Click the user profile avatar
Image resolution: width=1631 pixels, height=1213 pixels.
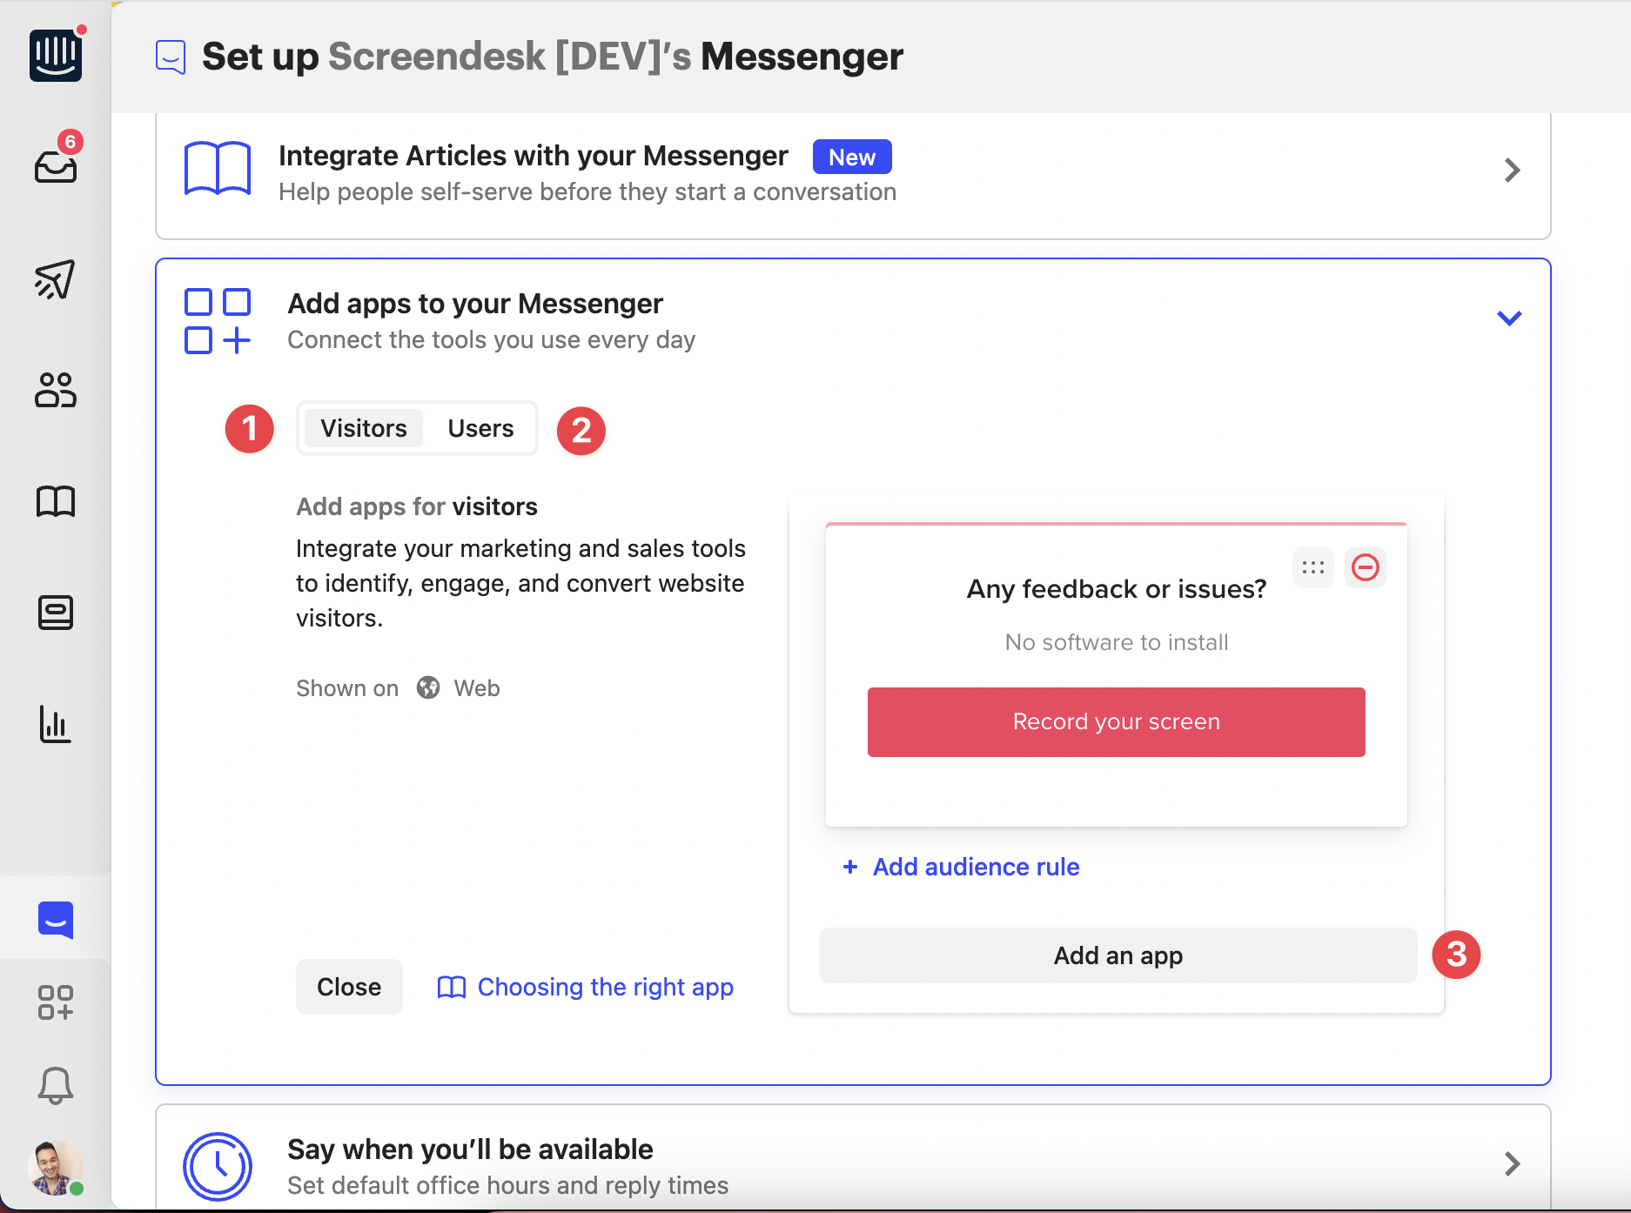coord(54,1167)
